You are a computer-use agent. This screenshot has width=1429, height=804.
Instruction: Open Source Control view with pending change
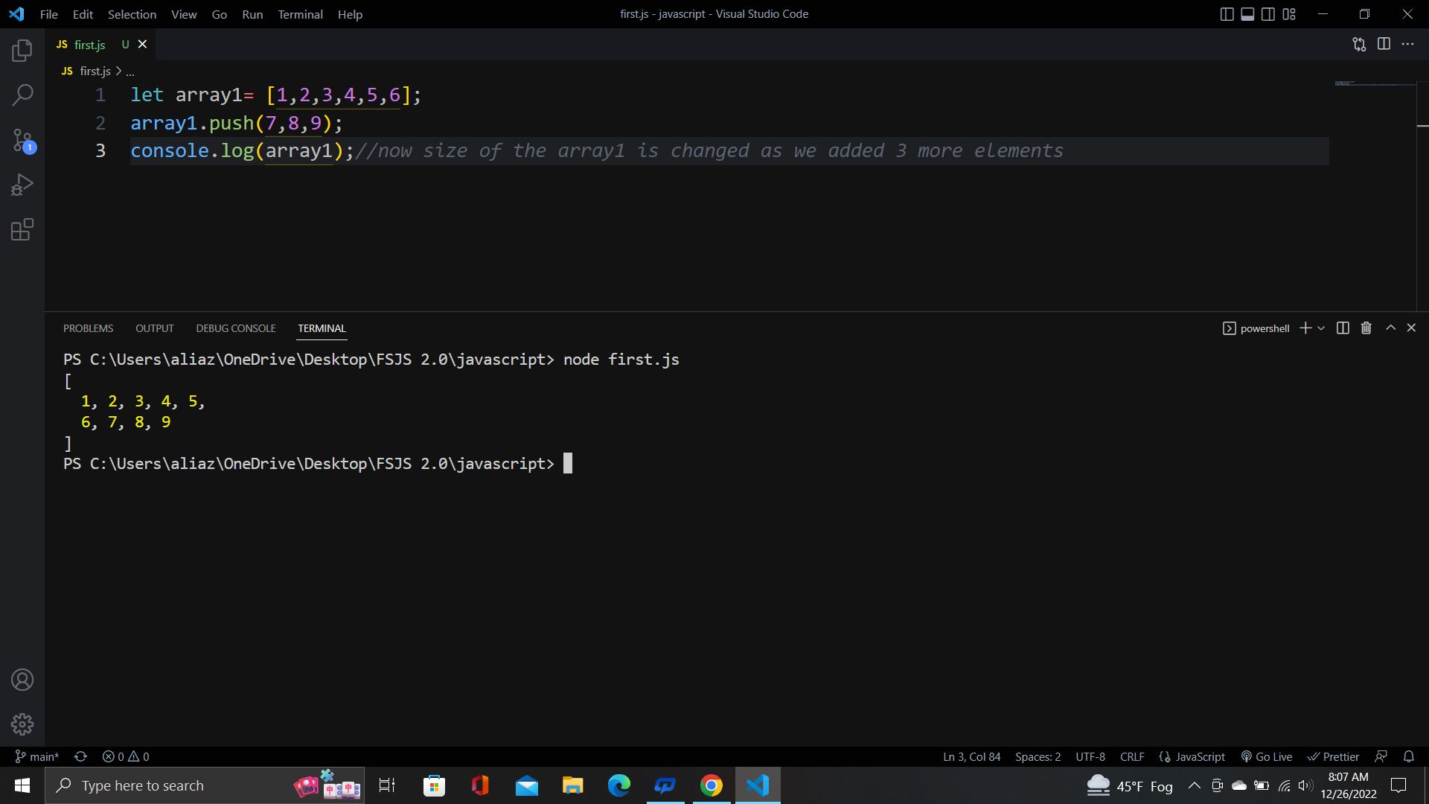[22, 140]
